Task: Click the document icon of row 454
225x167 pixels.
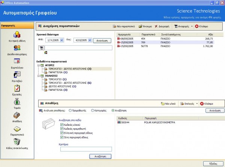Action: pos(119,39)
